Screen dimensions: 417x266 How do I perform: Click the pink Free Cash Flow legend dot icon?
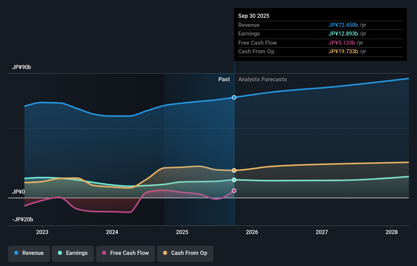tap(104, 253)
